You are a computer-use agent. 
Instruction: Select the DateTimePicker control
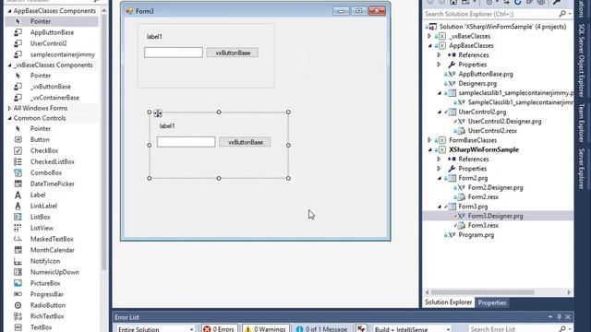tap(53, 184)
